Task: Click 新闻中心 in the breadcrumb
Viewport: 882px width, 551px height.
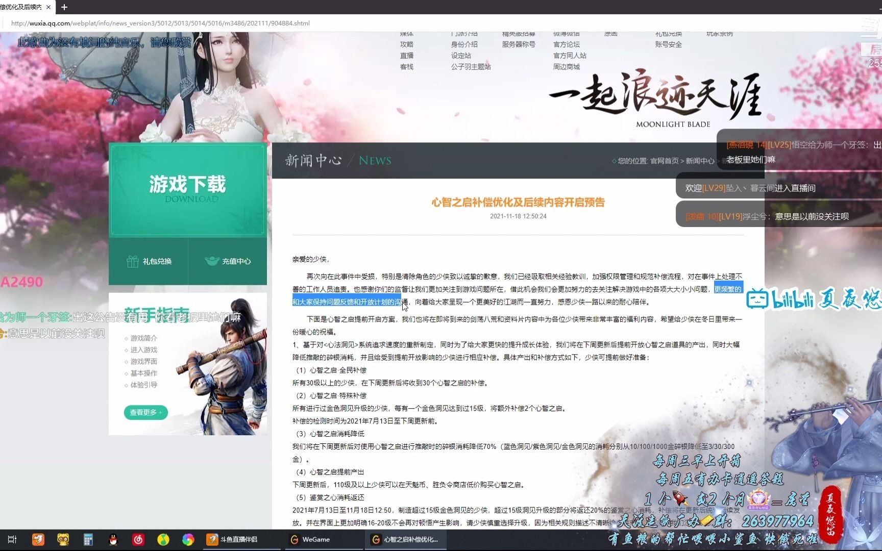Action: 700,161
